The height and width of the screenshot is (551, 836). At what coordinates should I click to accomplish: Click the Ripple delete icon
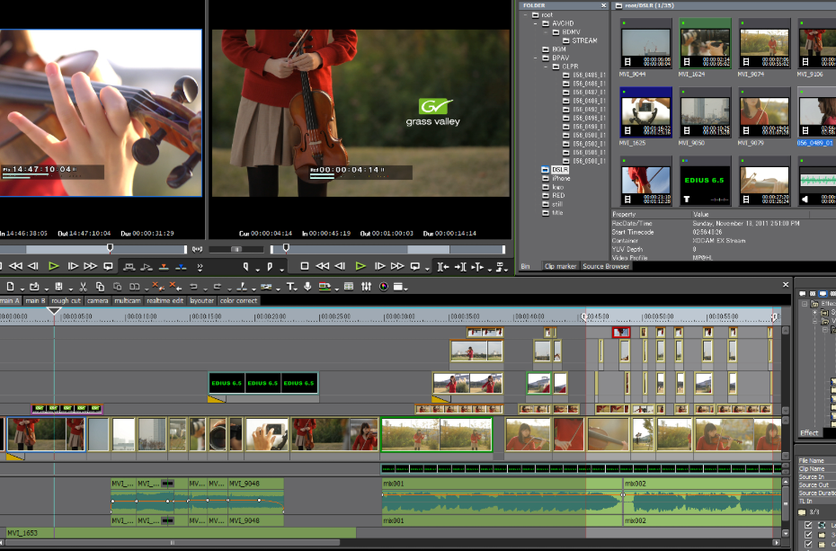click(174, 287)
